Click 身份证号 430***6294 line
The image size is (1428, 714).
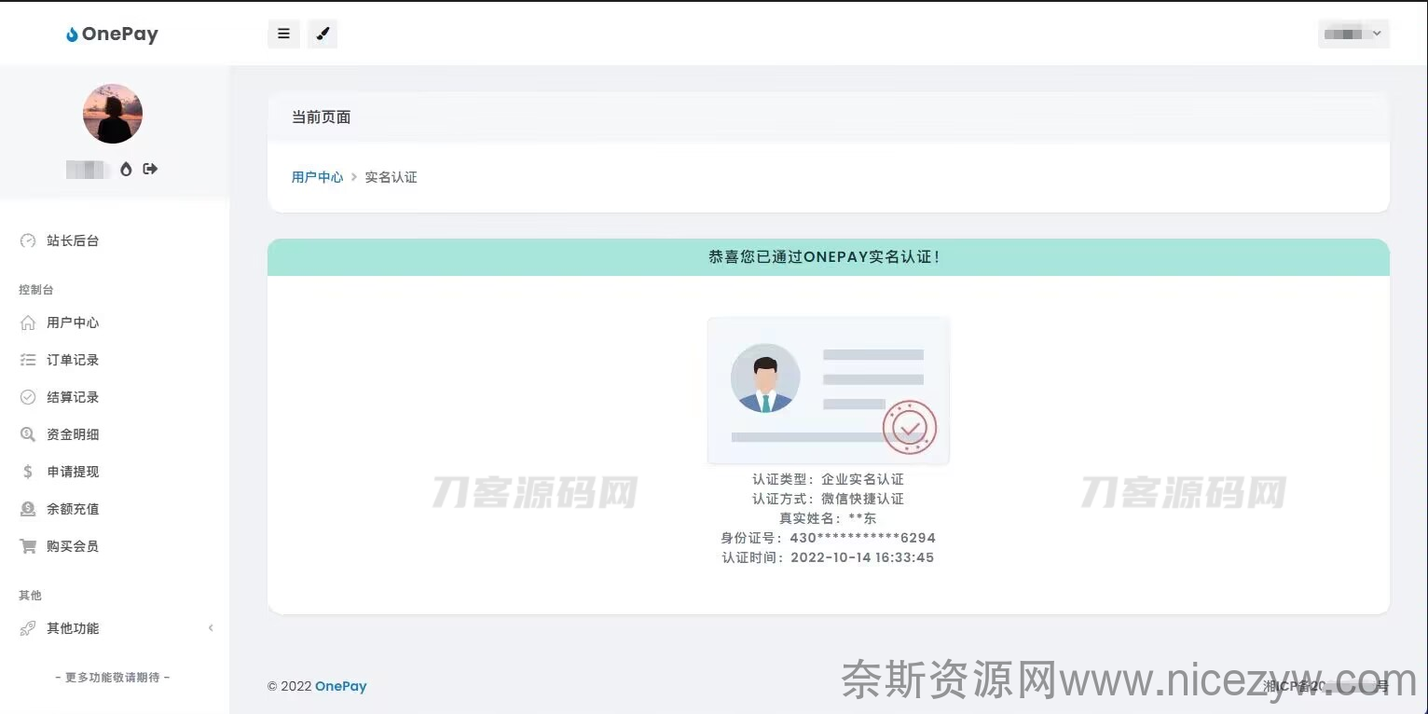point(828,538)
